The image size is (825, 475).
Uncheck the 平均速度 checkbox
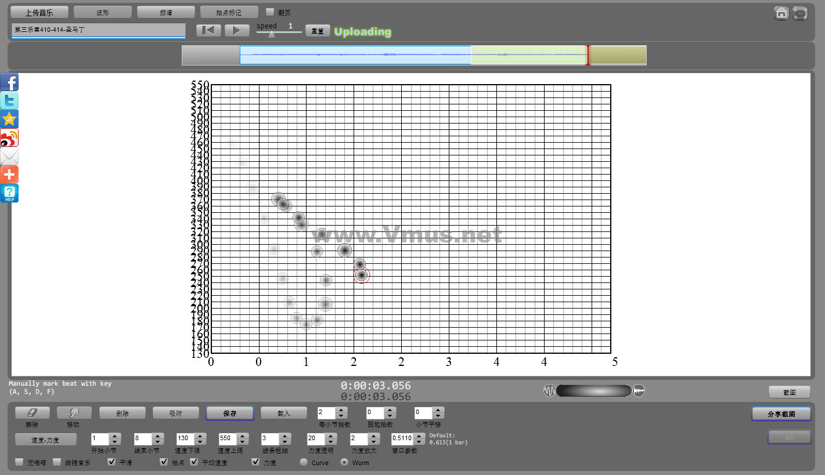(x=194, y=462)
